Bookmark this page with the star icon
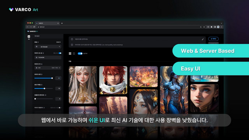 point(204,27)
